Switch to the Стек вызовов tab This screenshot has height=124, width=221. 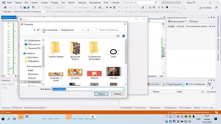[126, 108]
